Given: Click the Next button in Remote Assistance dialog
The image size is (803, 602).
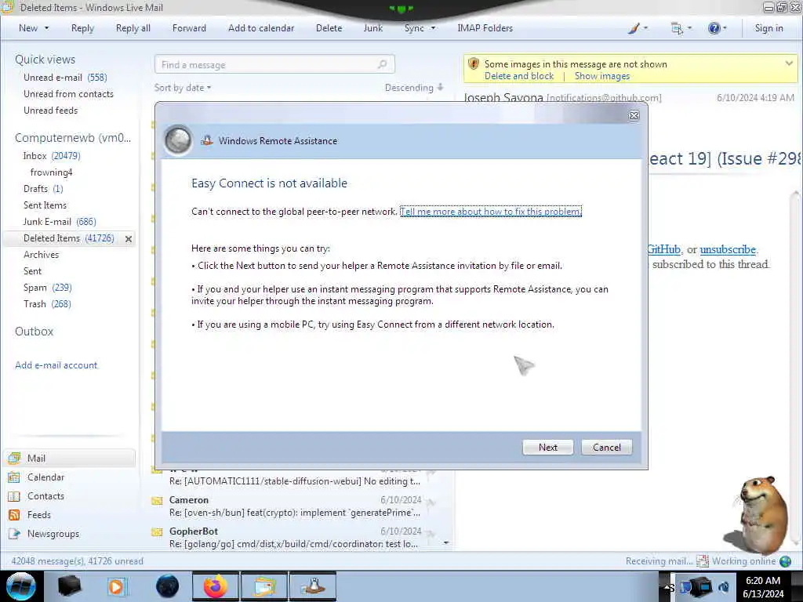Looking at the screenshot, I should click(x=547, y=447).
